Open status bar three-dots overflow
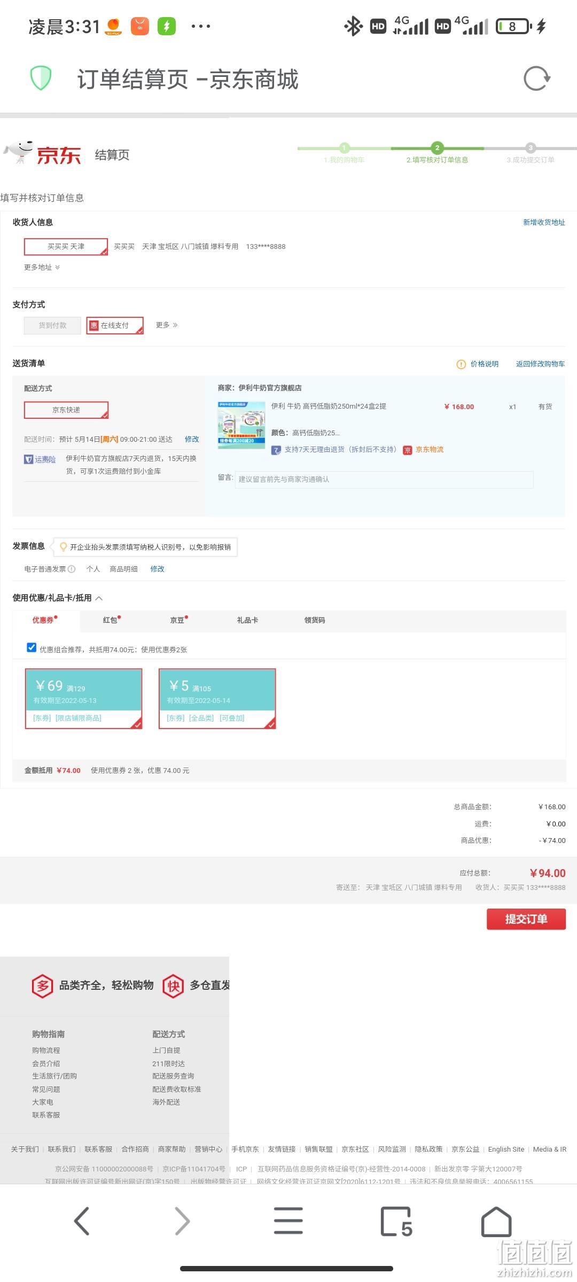The image size is (577, 1282). pyautogui.click(x=200, y=26)
